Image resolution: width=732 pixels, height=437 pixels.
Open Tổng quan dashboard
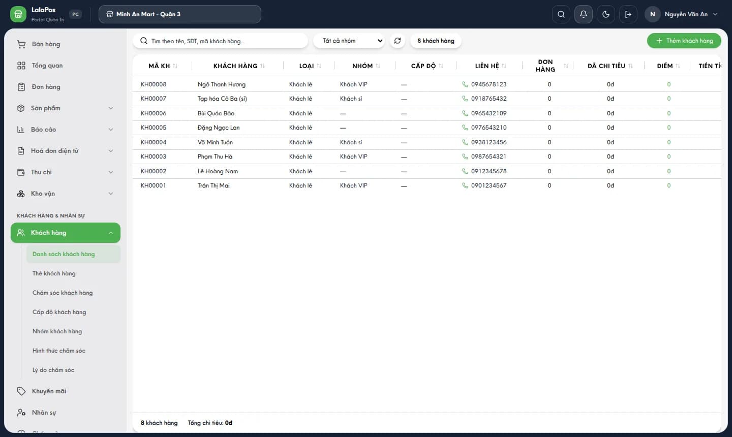pyautogui.click(x=66, y=66)
